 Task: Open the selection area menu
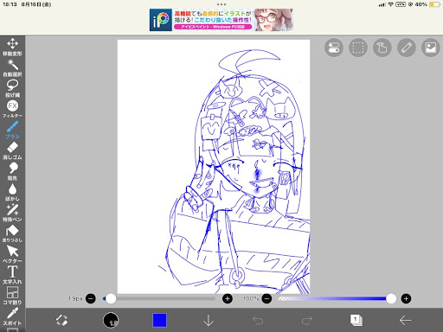click(x=358, y=48)
